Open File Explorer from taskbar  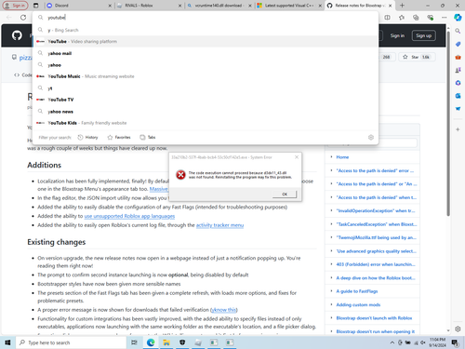[x=166, y=342]
